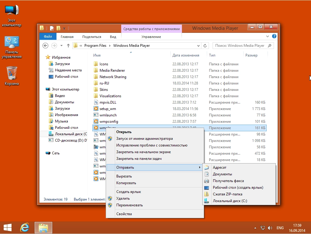Open Internet Explorer from the taskbar
Viewport: 311px width, 234px height.
25,228
